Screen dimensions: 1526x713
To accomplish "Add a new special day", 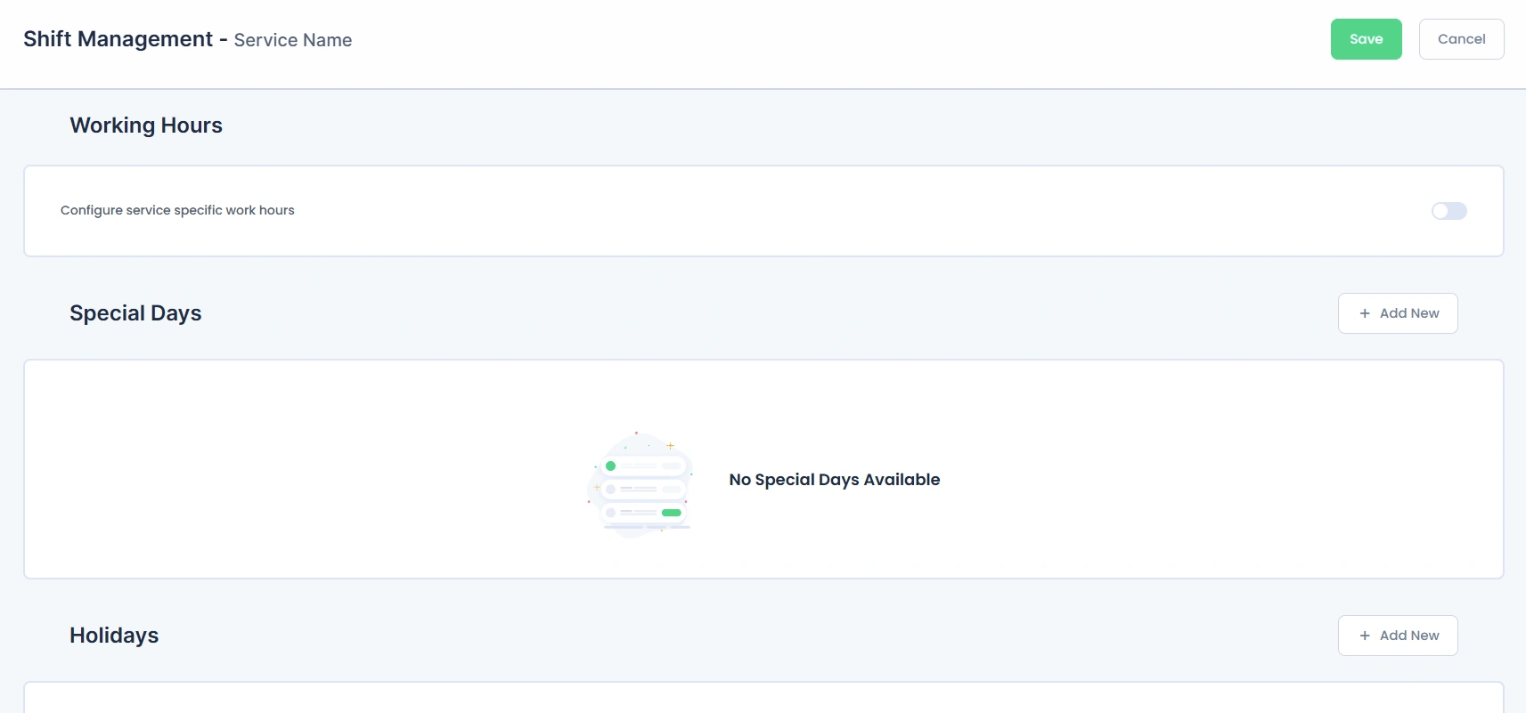I will click(1398, 313).
